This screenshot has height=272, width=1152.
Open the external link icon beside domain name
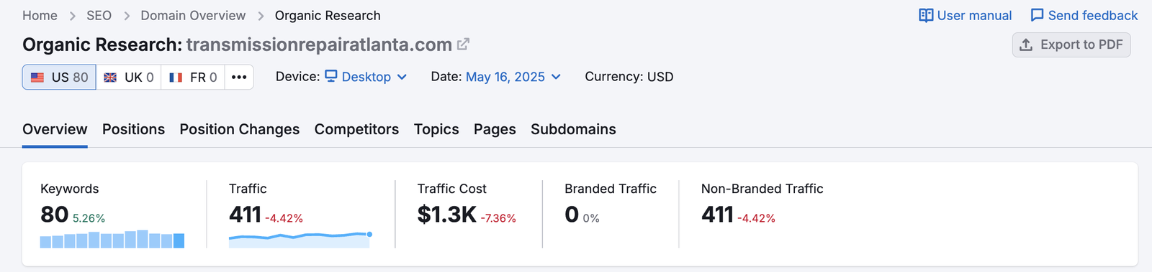pos(463,44)
